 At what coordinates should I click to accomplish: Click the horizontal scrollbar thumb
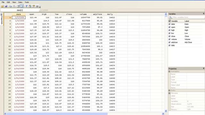click(x=57, y=114)
